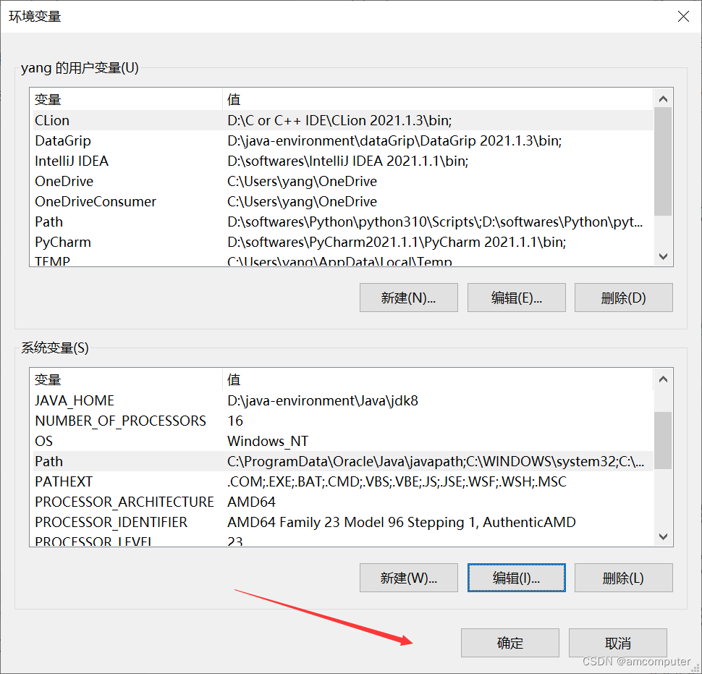
Task: Select PROCESSOR_IDENTIFIER system variable
Action: click(x=343, y=522)
